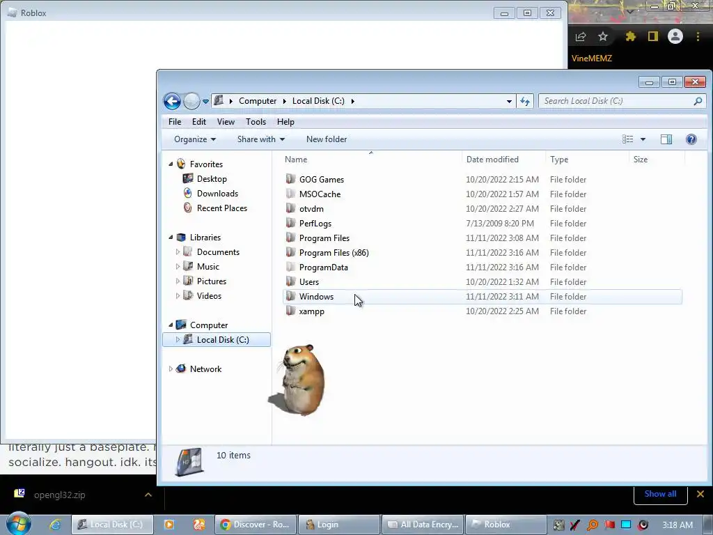713x535 pixels.
Task: Select Downloads under Favorites
Action: click(217, 194)
